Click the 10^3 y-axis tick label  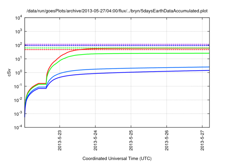19,31
